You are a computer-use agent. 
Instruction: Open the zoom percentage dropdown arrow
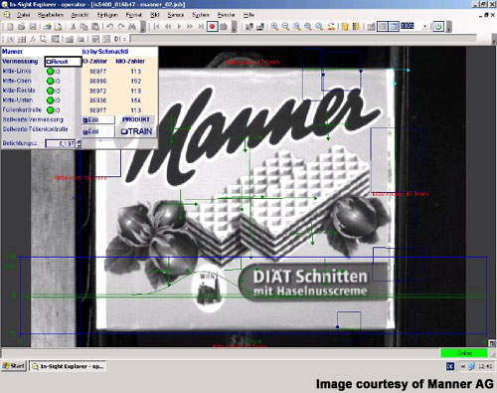pos(424,27)
